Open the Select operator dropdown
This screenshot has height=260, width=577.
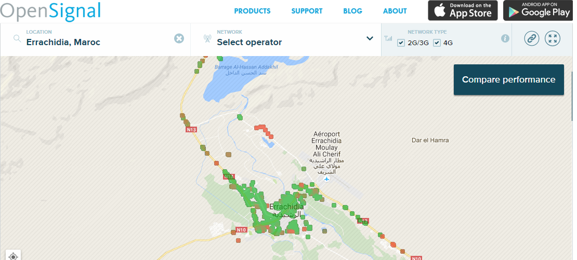(x=286, y=39)
